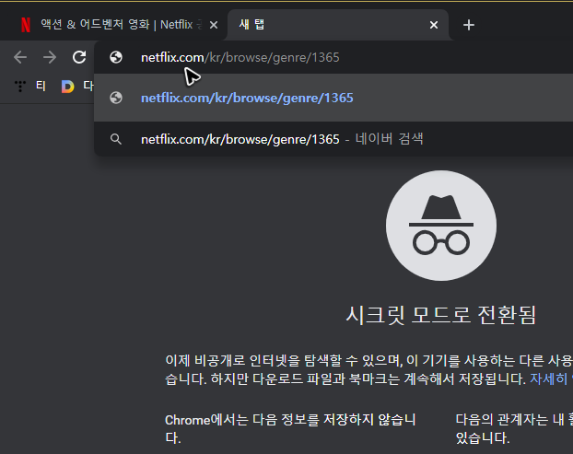
Task: Open the colorful D bookmark icon
Action: pyautogui.click(x=67, y=87)
